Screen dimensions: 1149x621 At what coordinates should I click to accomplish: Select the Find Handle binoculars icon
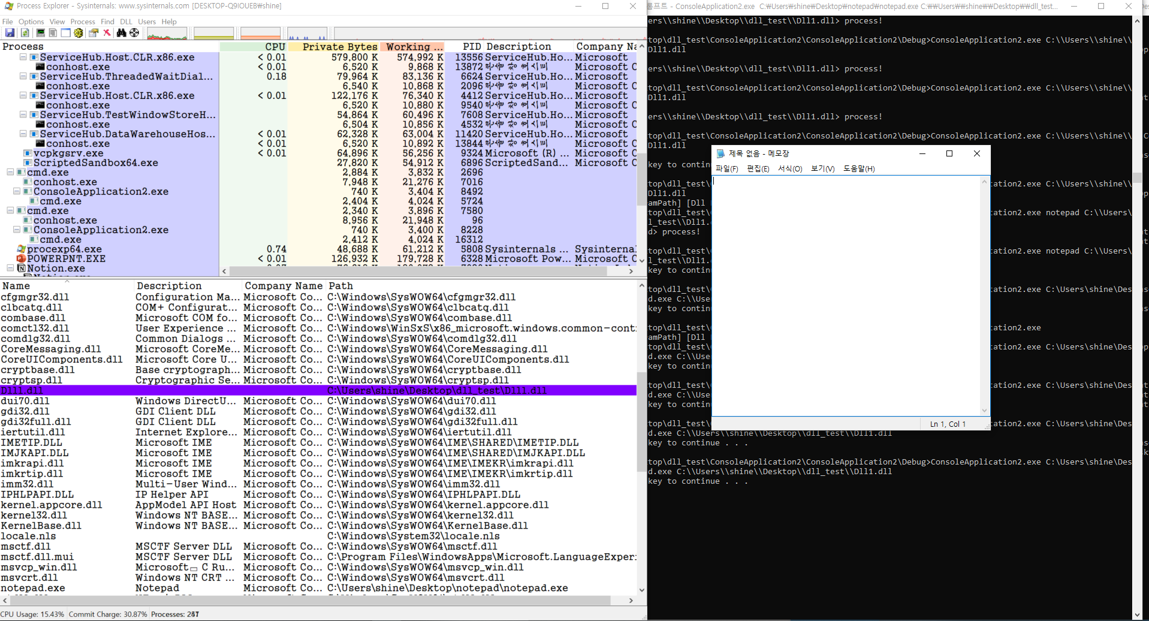tap(121, 33)
